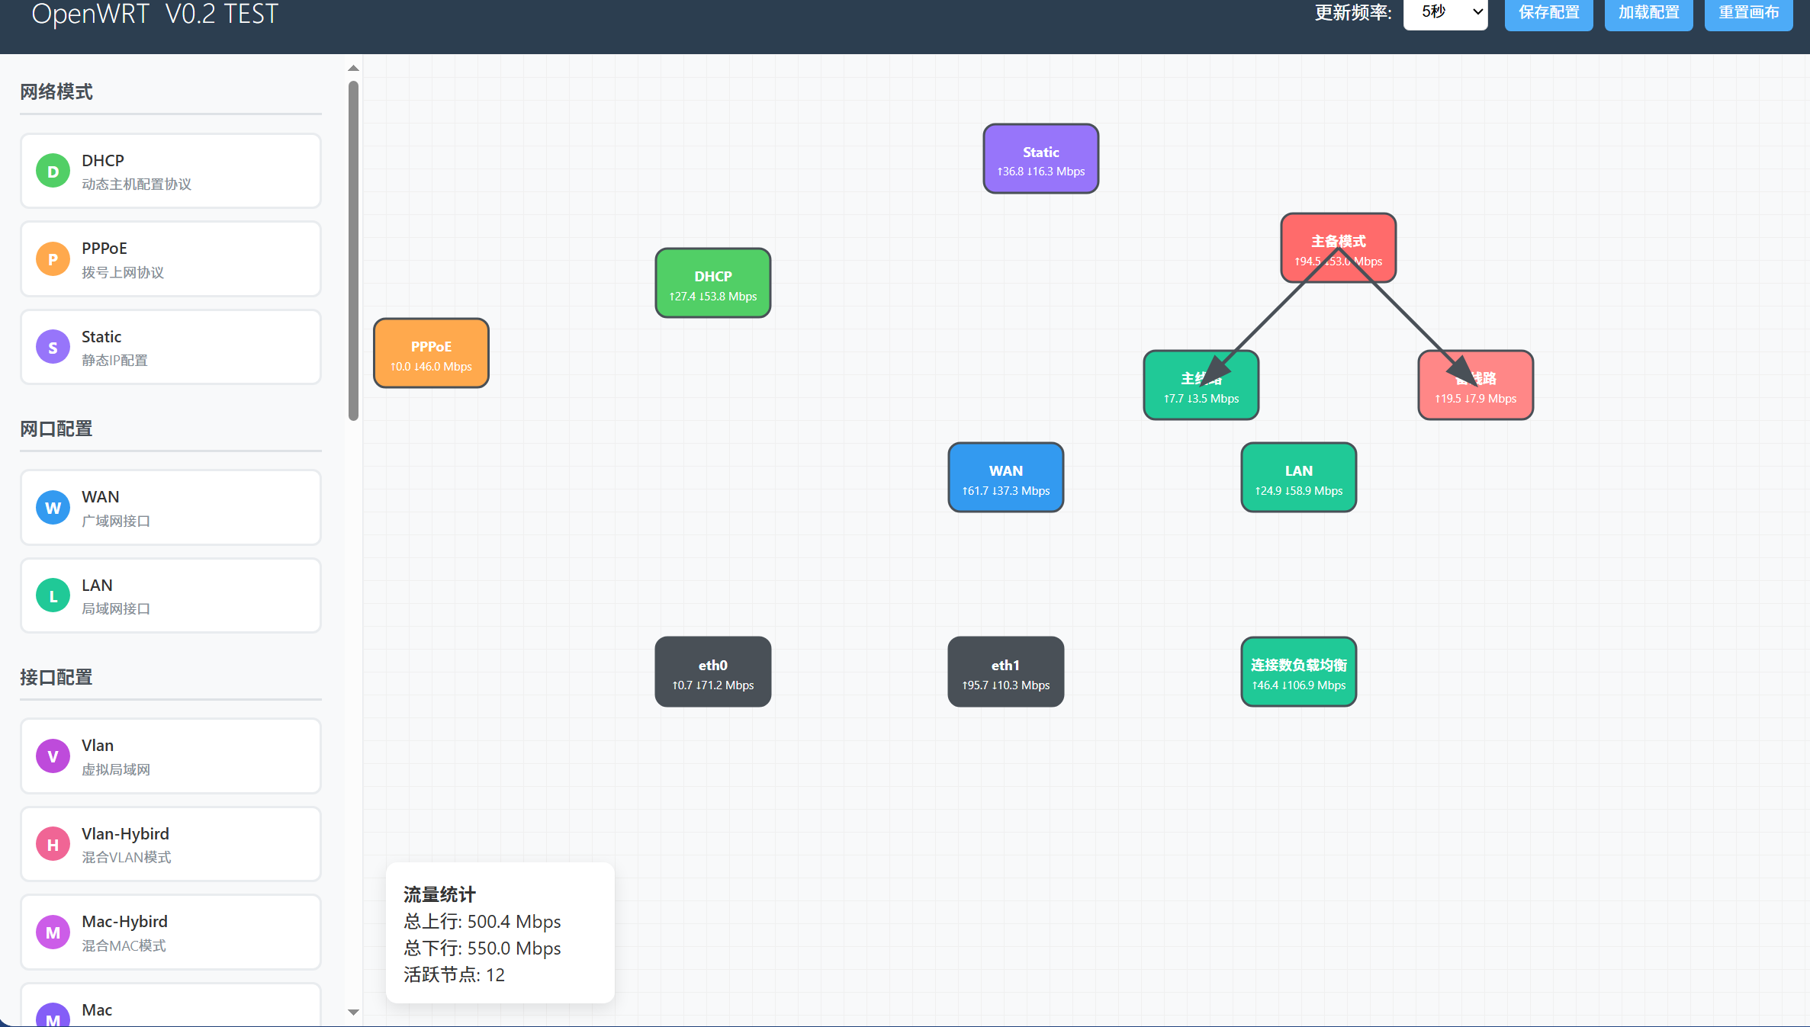Click sidebar scrollbar down arrow
This screenshot has height=1027, width=1810.
(x=353, y=1012)
